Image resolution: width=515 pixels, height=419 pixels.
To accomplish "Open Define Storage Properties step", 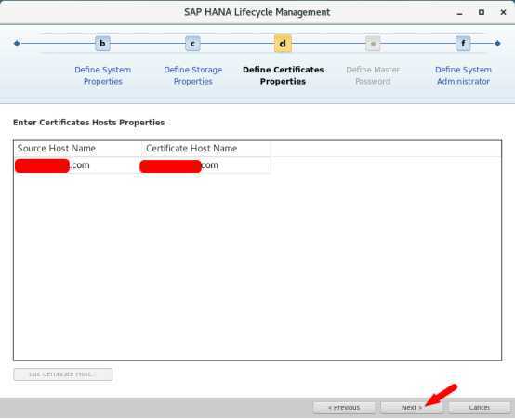I will coord(193,75).
